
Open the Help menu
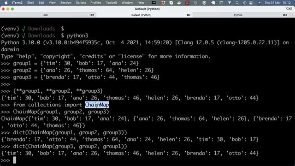141,3
